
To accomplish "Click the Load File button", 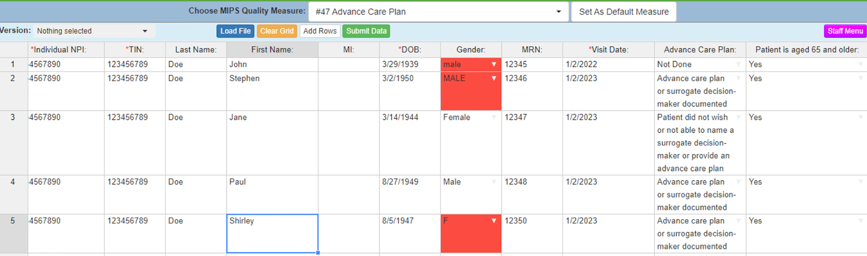I will (235, 31).
